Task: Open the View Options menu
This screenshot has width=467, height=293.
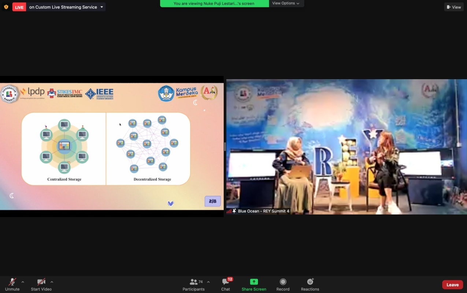Action: click(286, 3)
